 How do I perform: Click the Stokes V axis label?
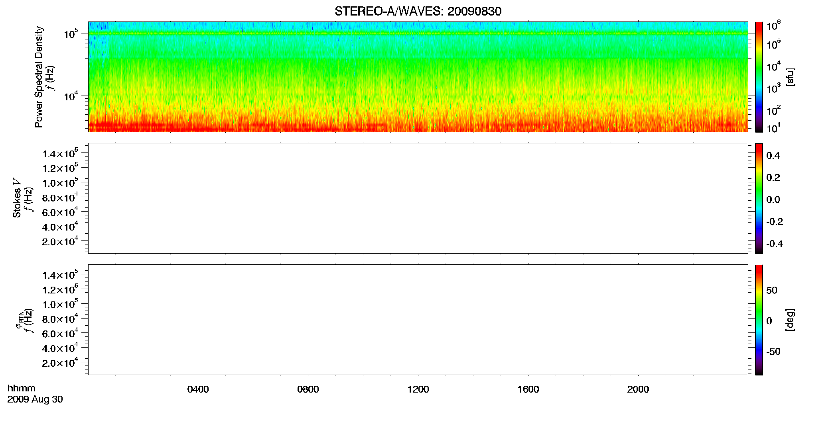pos(17,198)
